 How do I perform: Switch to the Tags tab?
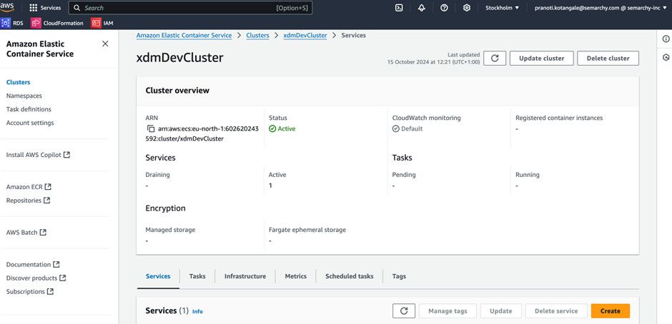(x=399, y=276)
